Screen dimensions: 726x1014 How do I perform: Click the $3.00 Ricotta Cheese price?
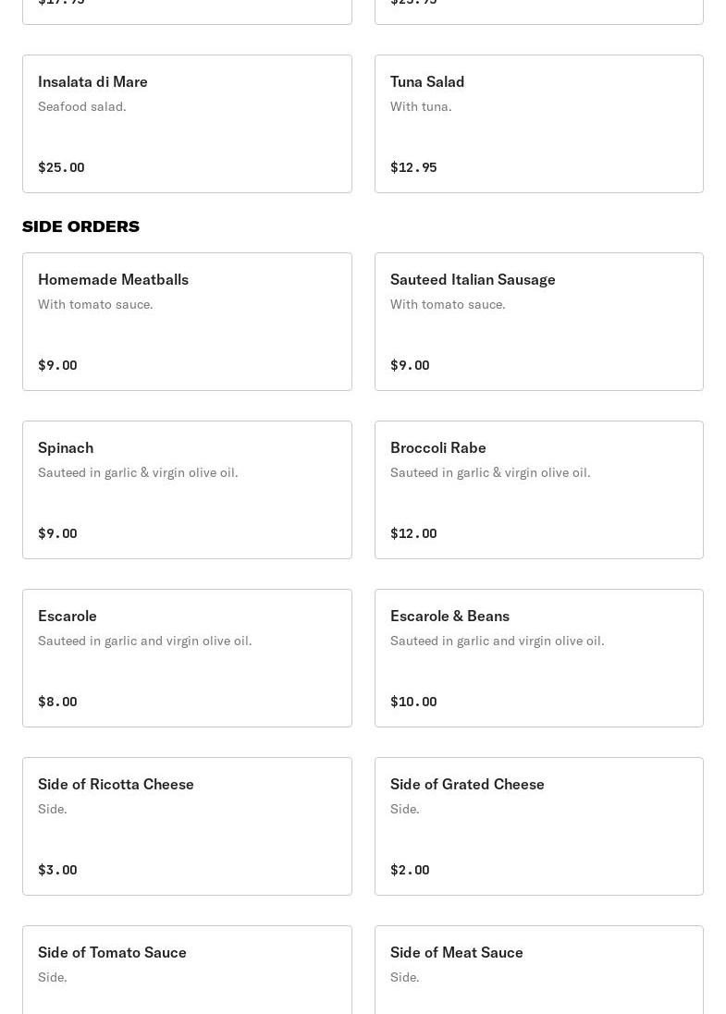[57, 870]
